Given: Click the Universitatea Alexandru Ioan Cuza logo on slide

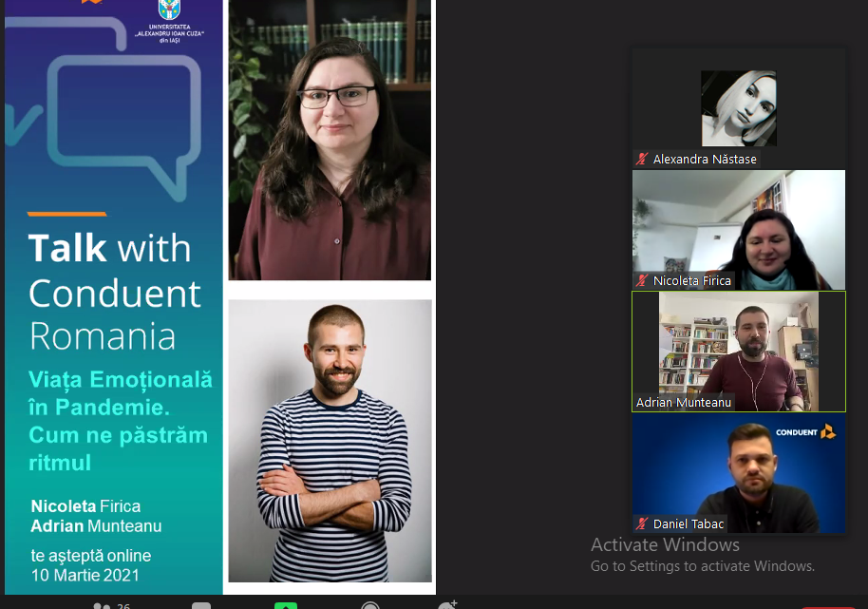Looking at the screenshot, I should [x=169, y=21].
